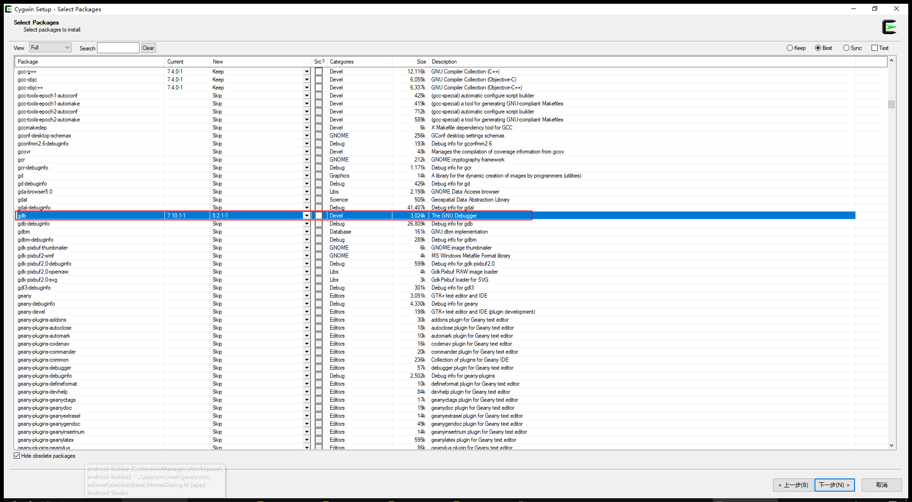This screenshot has height=502, width=912.
Task: Click the Keep value for gcc-objc++
Action: tap(218, 88)
